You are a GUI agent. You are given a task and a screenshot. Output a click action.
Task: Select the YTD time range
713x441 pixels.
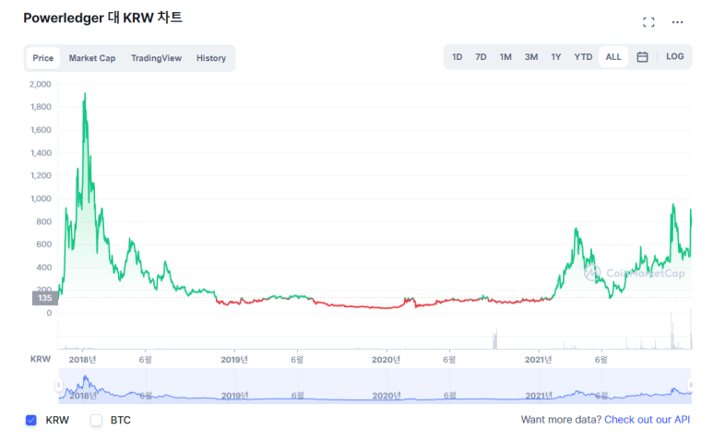pos(583,57)
